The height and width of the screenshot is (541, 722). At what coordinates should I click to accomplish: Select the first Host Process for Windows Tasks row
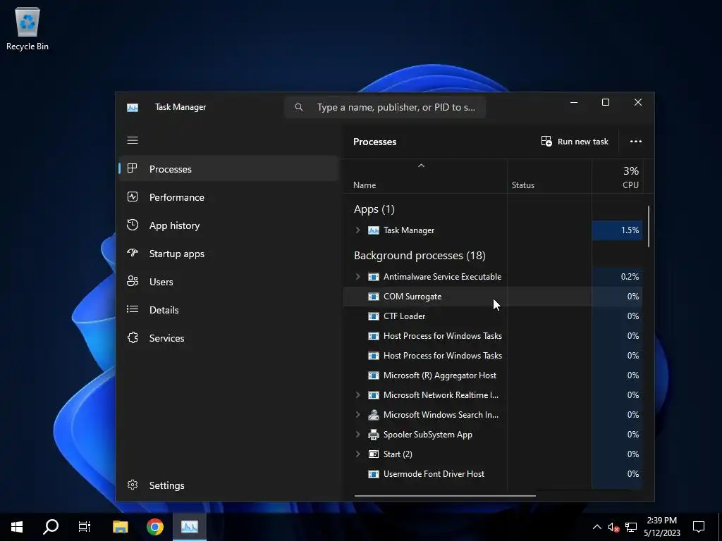point(493,336)
